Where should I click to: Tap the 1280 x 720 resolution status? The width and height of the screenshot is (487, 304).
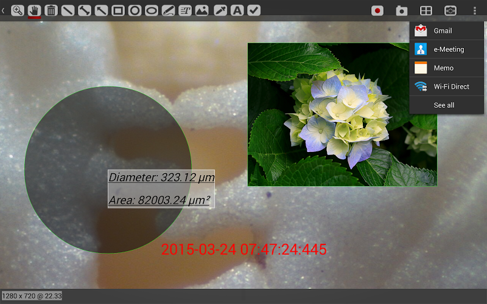point(32,295)
